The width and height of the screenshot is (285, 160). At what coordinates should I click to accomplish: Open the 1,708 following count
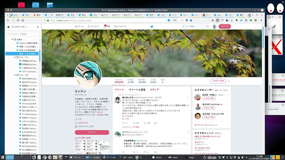coord(130,81)
